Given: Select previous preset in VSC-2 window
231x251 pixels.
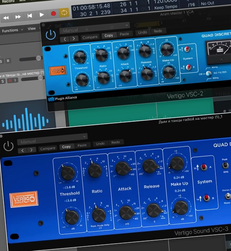Looking at the screenshot, I should tap(65, 39).
